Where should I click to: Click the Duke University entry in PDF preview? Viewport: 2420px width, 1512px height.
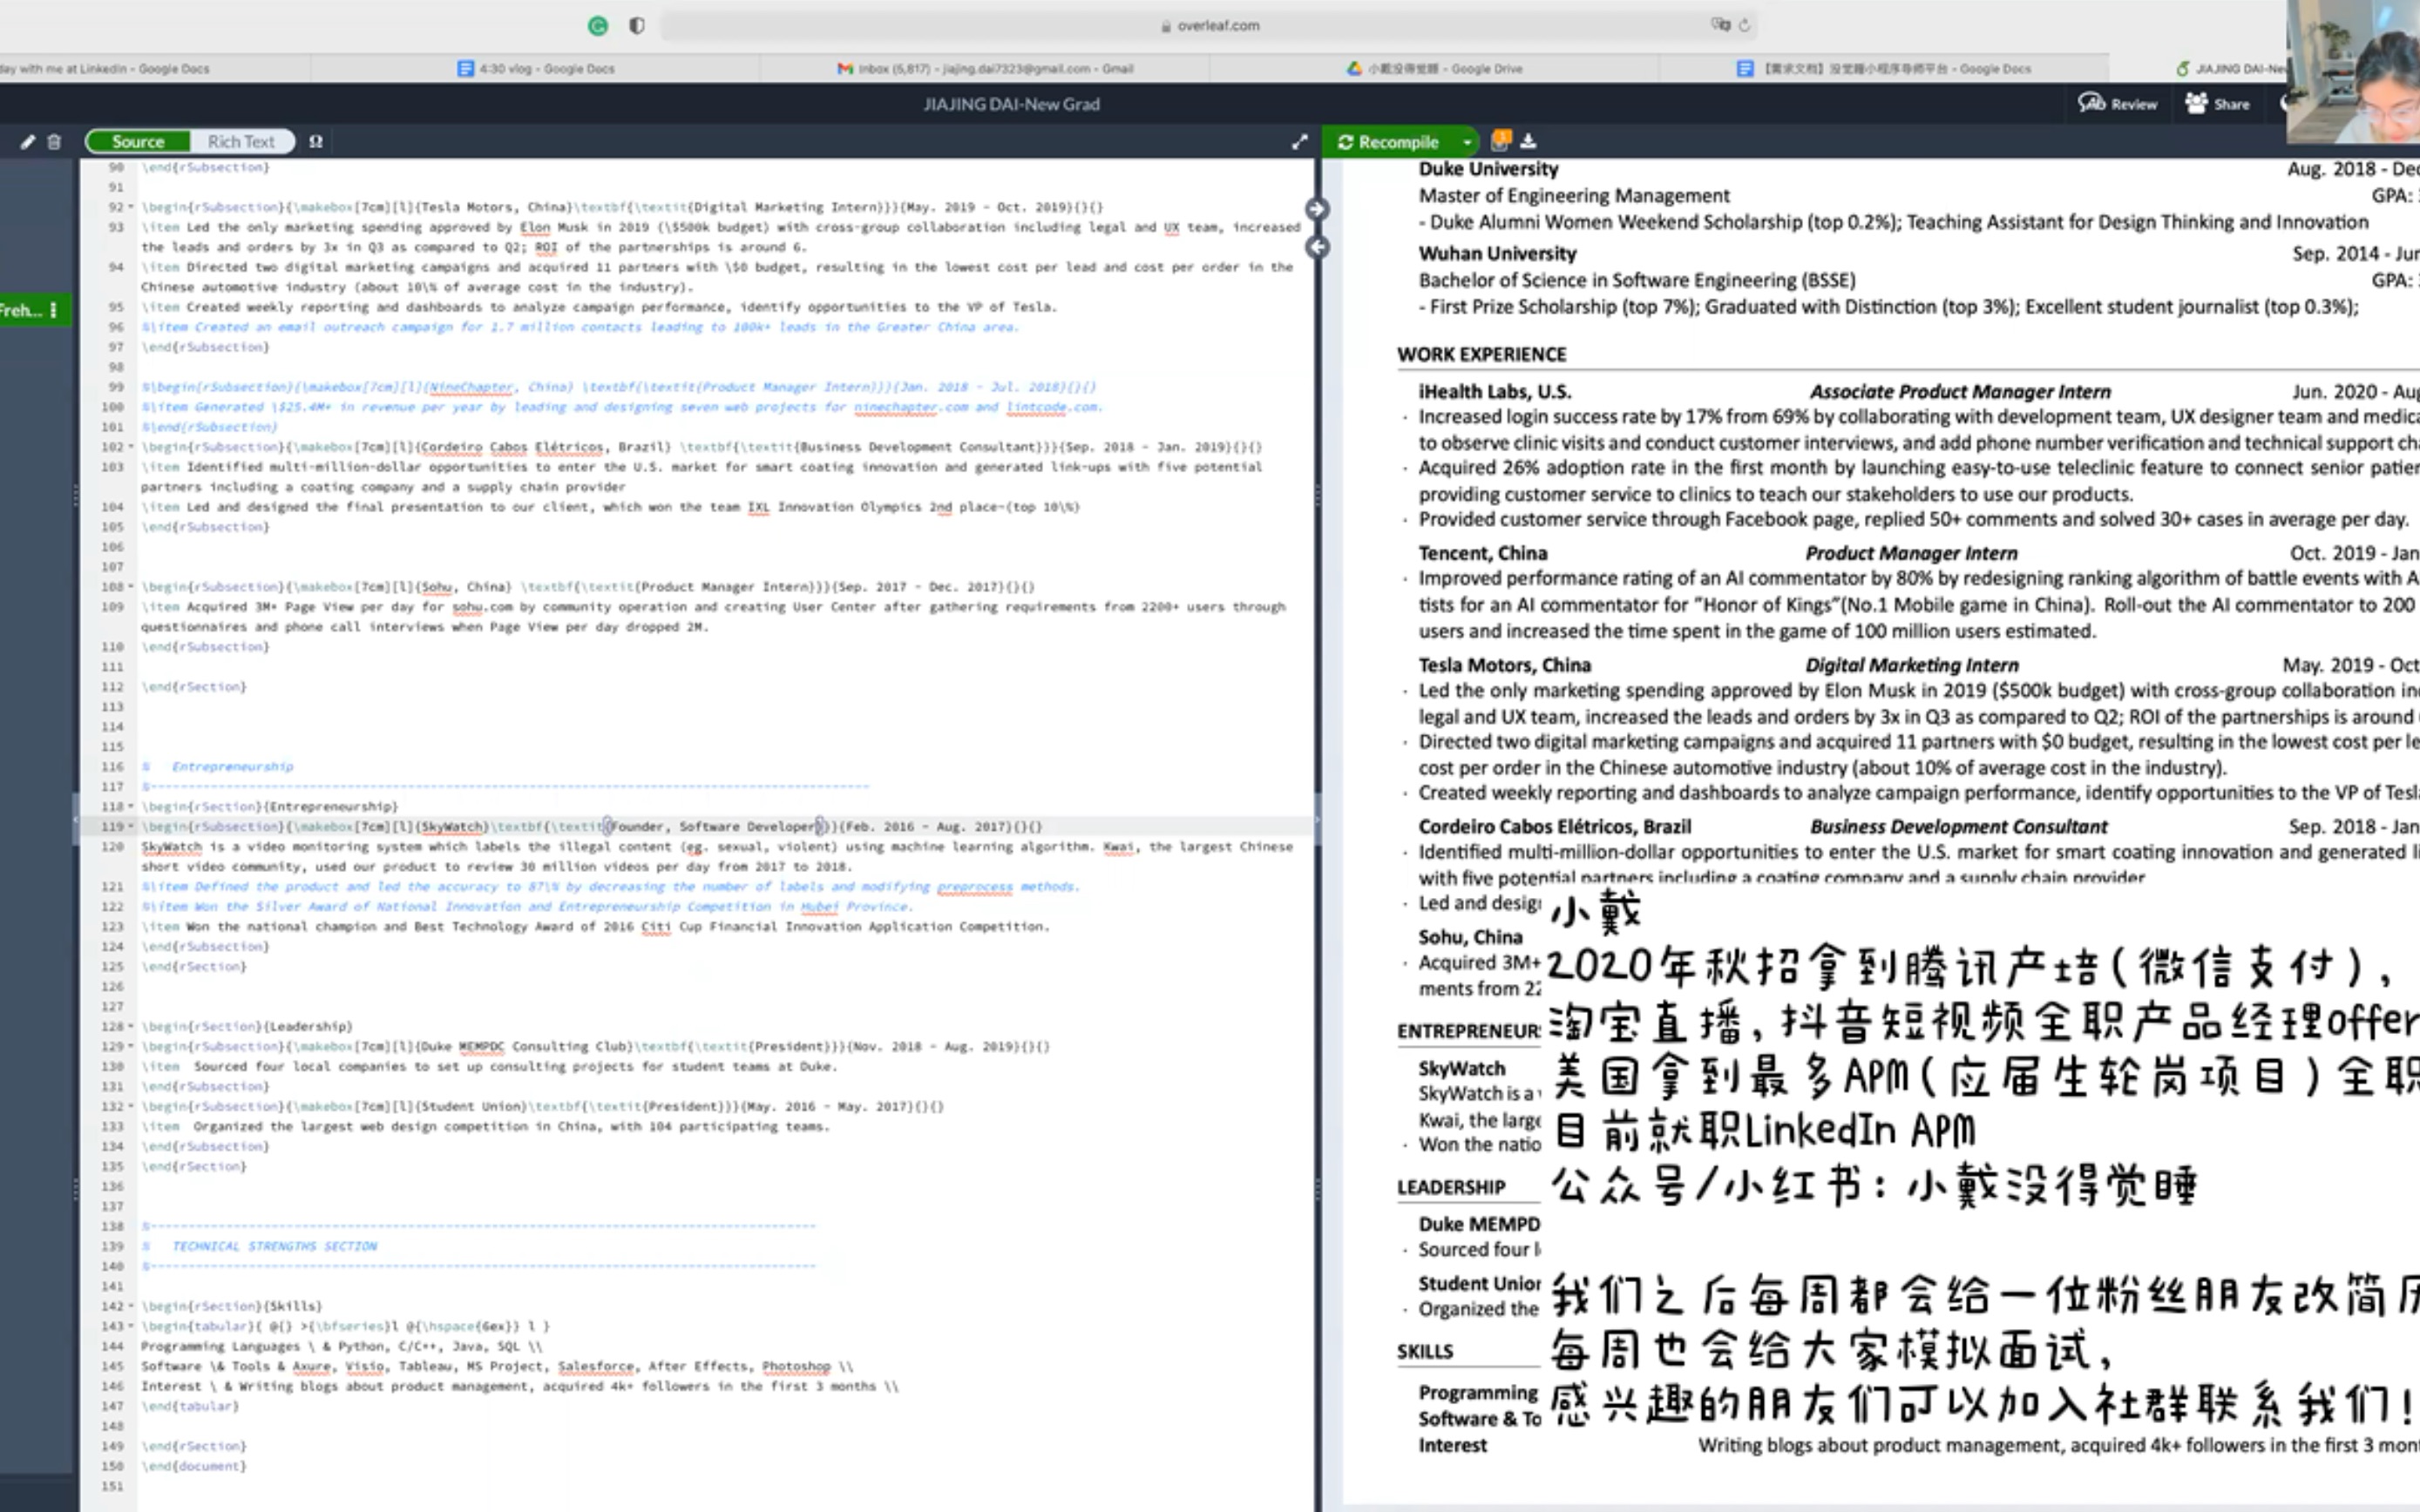[x=1488, y=169]
